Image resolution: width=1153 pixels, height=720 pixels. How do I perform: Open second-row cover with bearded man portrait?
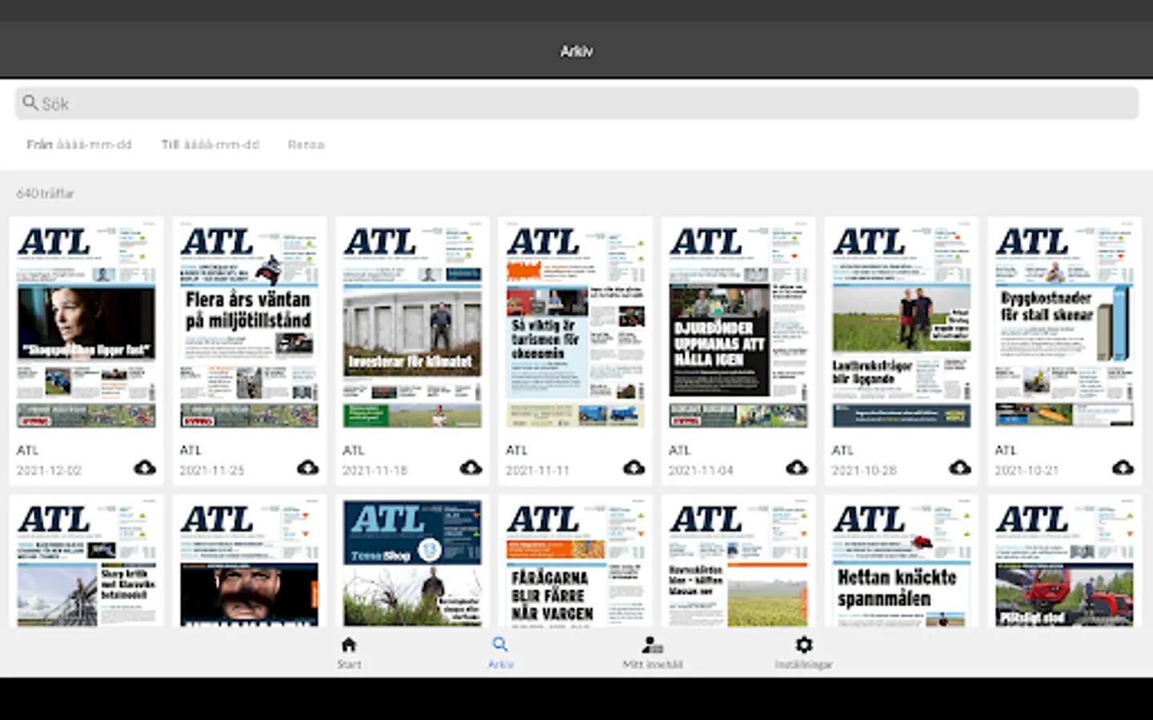pos(249,563)
